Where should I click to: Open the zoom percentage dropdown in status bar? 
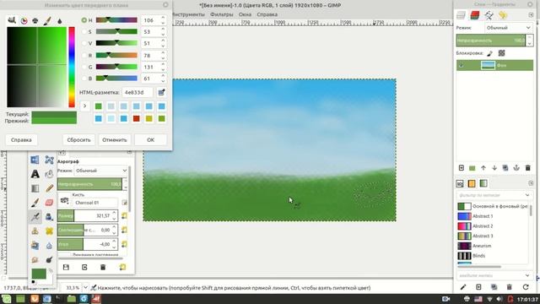click(x=85, y=287)
